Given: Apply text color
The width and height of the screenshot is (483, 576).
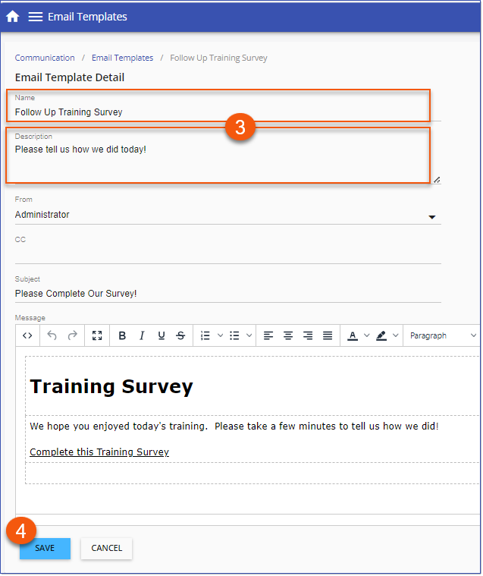Looking at the screenshot, I should (x=353, y=335).
